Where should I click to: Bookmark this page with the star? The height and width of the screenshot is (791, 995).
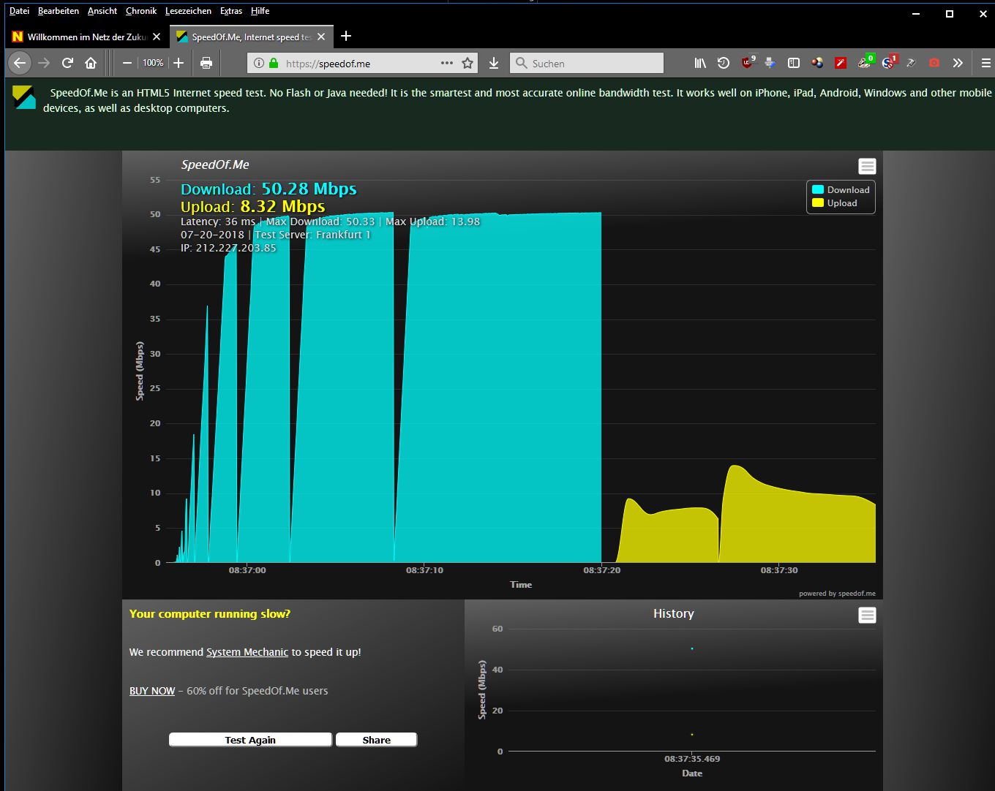(x=468, y=63)
